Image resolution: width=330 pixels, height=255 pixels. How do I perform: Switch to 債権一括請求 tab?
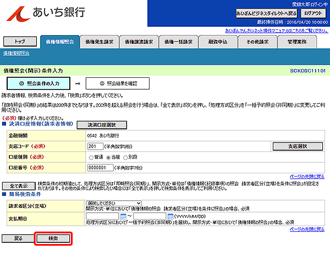178,42
